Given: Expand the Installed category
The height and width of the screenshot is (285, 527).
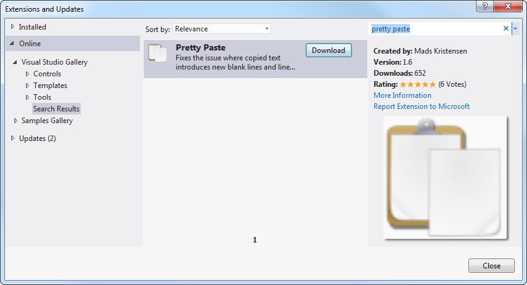Looking at the screenshot, I should (x=12, y=27).
